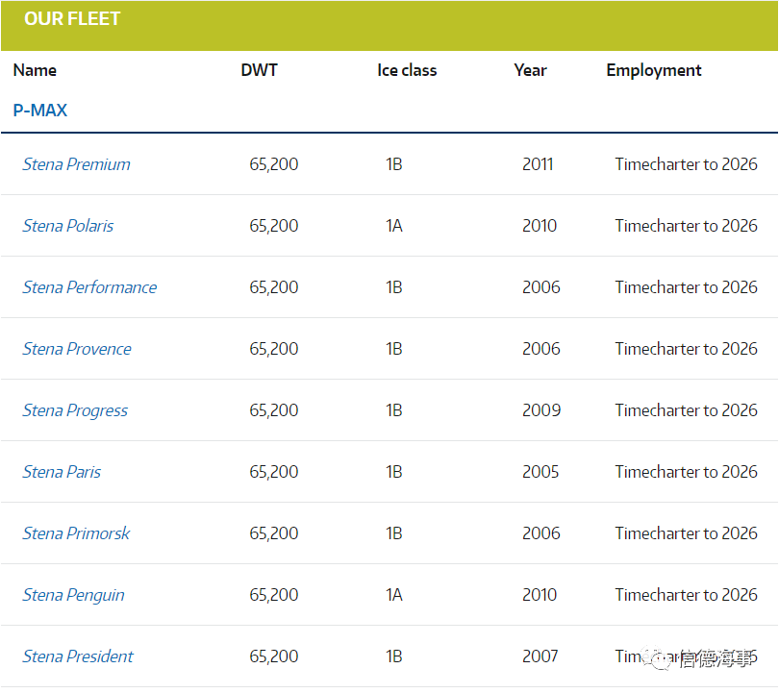
Task: Open the Stena Provence vessel link
Action: click(x=77, y=349)
